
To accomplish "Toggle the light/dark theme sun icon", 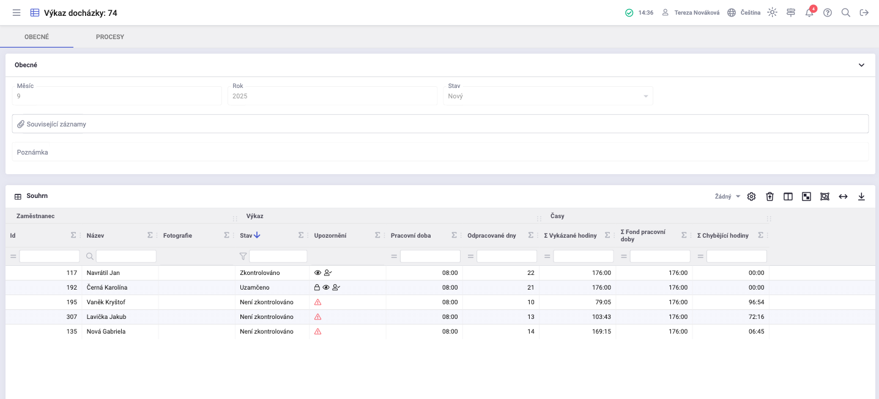I will (773, 13).
